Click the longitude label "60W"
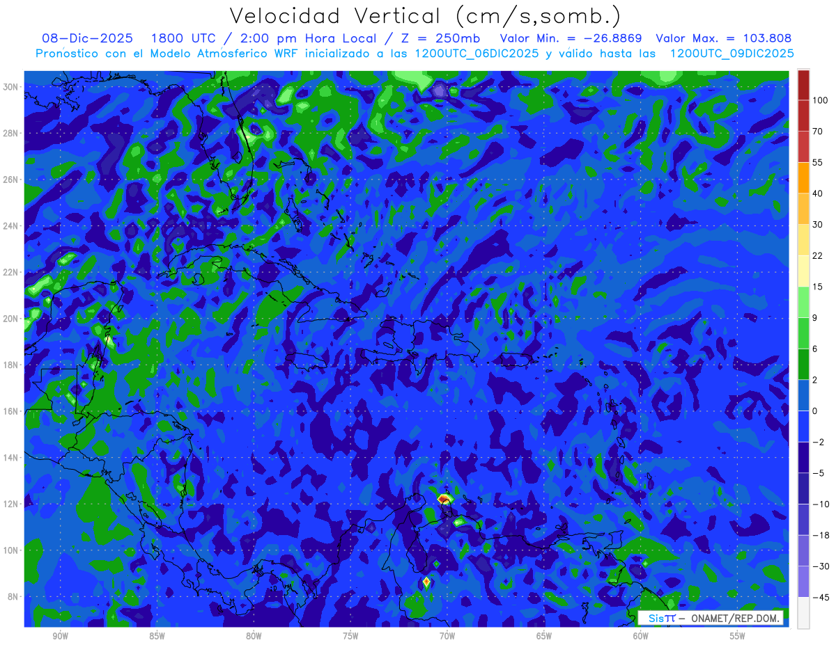836x645 pixels. (641, 636)
